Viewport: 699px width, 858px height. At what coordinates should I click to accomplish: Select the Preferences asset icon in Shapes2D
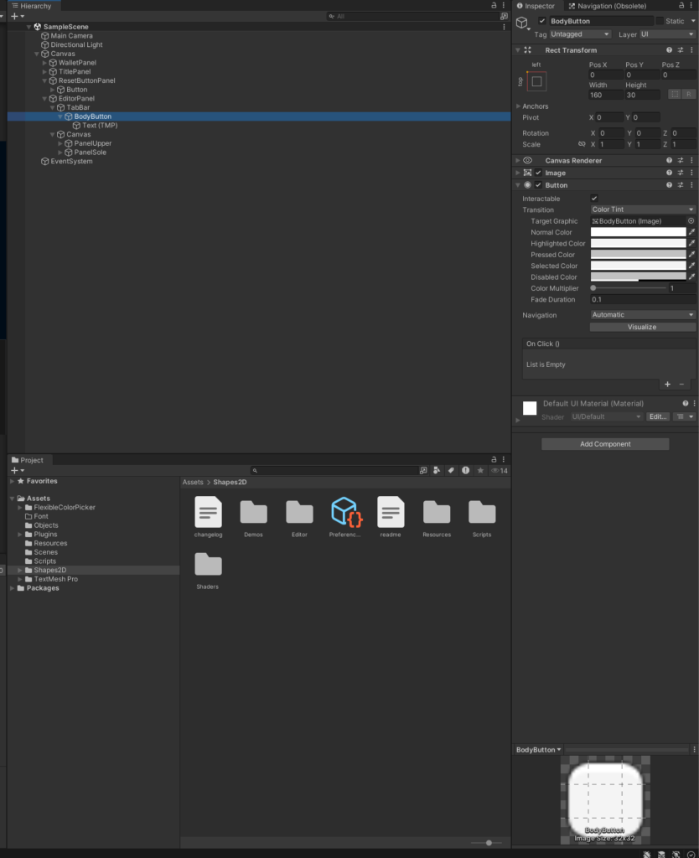tap(344, 512)
